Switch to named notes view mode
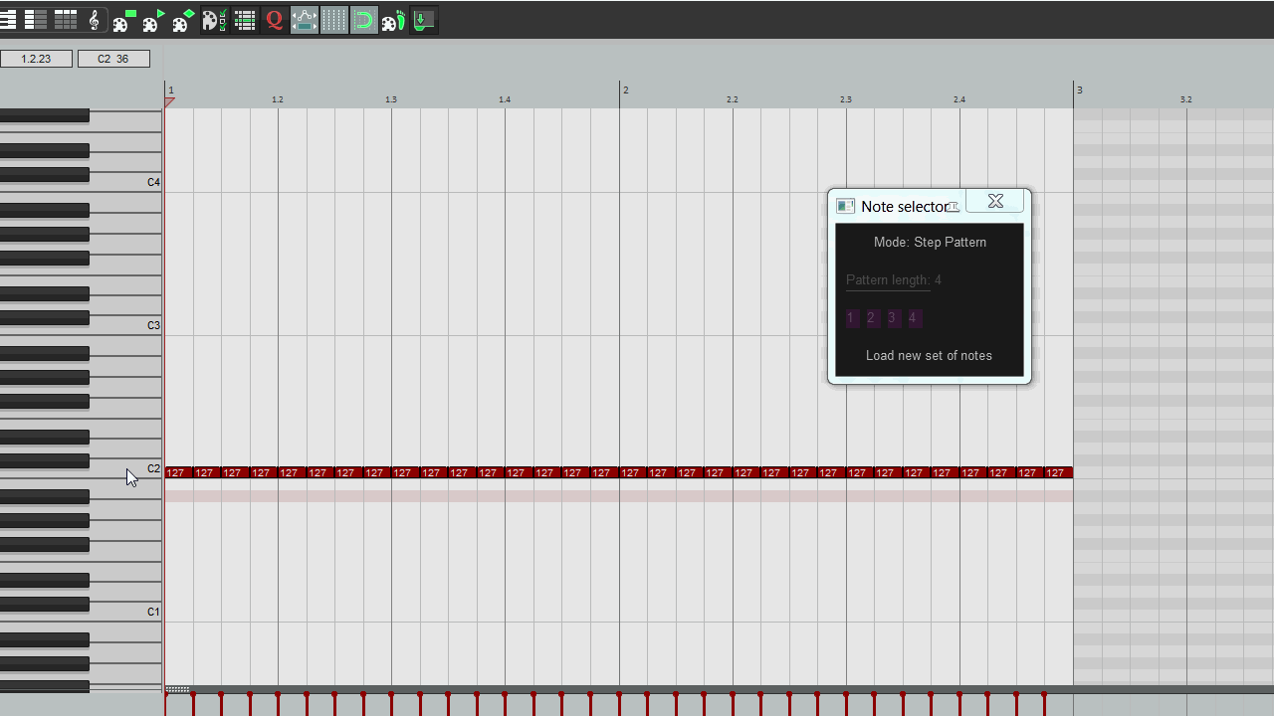 click(36, 20)
